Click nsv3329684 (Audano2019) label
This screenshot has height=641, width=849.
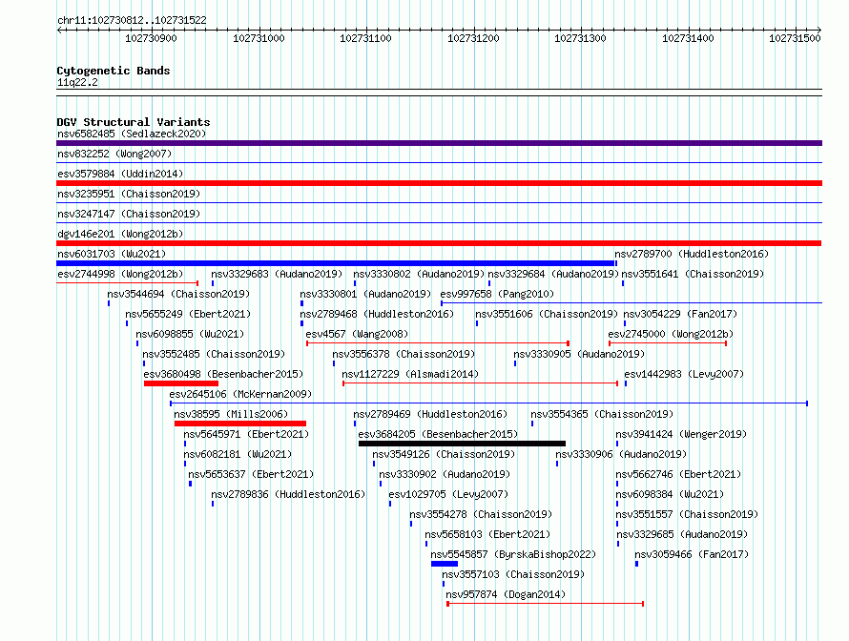(x=553, y=274)
